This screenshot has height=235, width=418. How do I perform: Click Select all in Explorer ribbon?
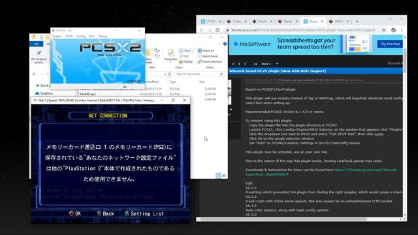206,51
